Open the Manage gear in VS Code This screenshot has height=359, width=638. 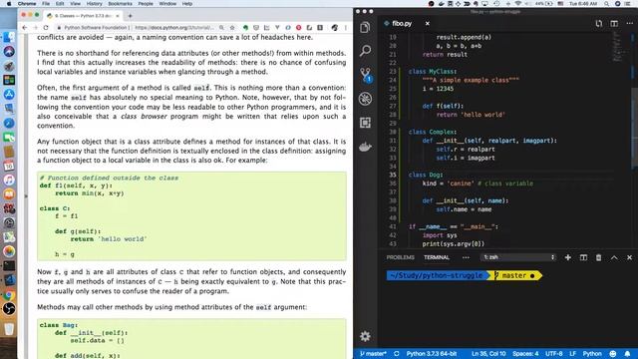(x=365, y=336)
